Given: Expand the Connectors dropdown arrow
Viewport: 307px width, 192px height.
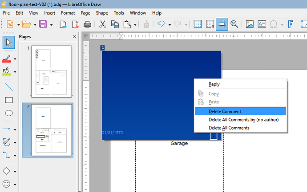Looking at the screenshot, I should pyautogui.click(x=15, y=156).
